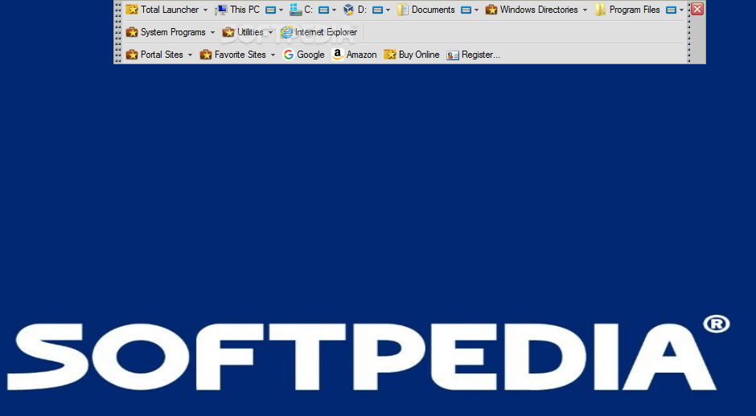756x416 pixels.
Task: Launch Internet Explorer from its icon
Action: coord(286,32)
